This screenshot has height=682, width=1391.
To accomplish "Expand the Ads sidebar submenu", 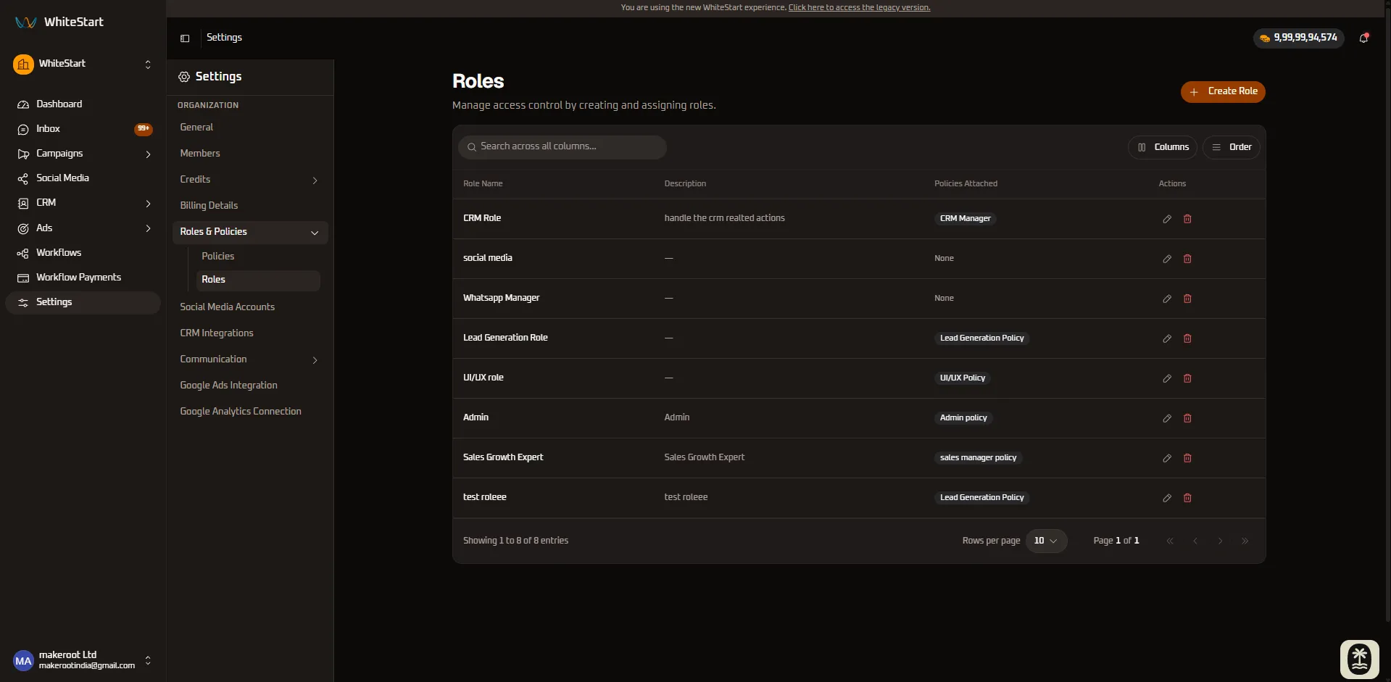I will tap(148, 228).
